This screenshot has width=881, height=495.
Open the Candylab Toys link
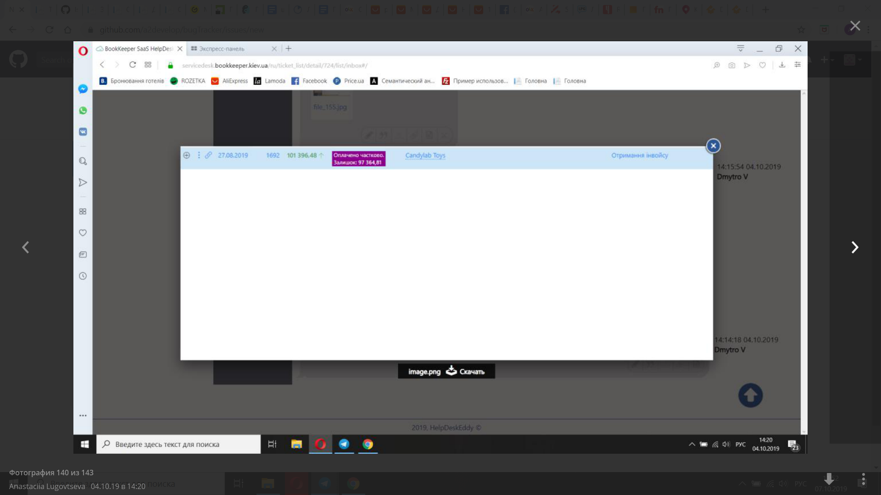point(425,155)
